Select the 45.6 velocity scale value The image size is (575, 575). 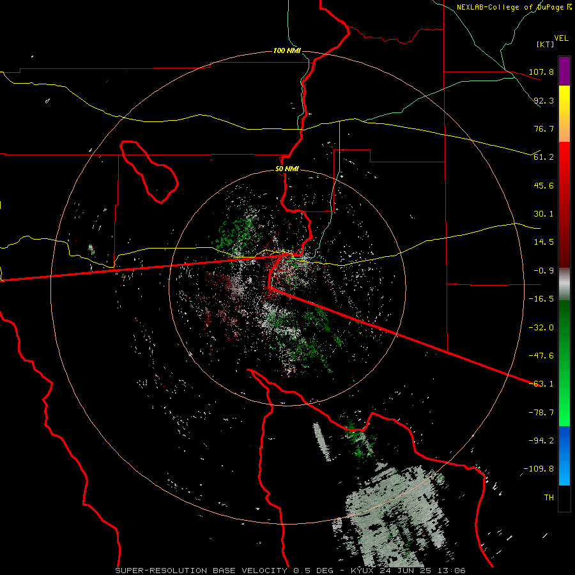point(544,185)
